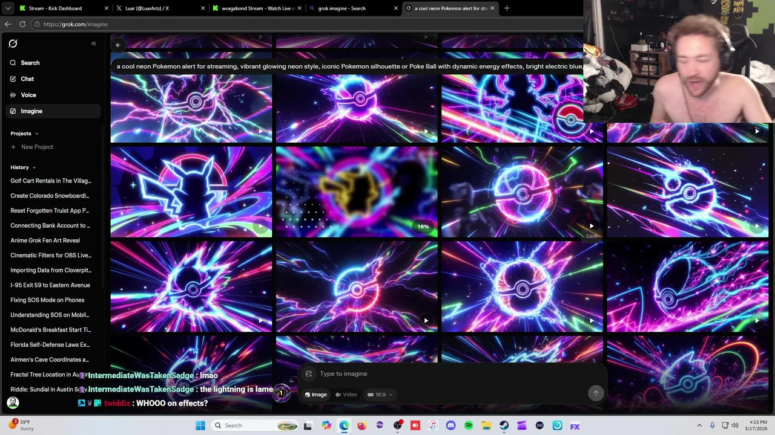Open Spotify from the taskbar
Screen dimensions: 775x435
(x=469, y=426)
